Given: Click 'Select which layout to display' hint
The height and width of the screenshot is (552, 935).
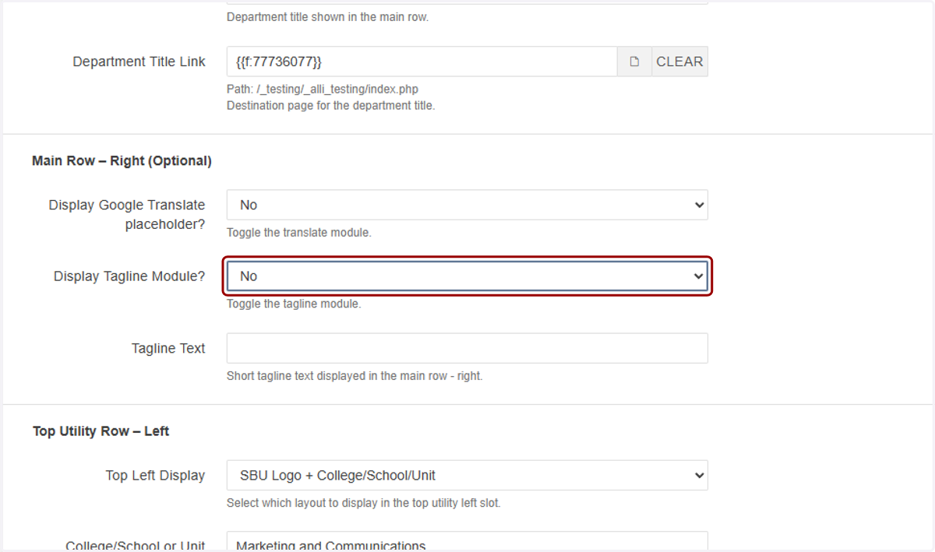Looking at the screenshot, I should point(363,503).
